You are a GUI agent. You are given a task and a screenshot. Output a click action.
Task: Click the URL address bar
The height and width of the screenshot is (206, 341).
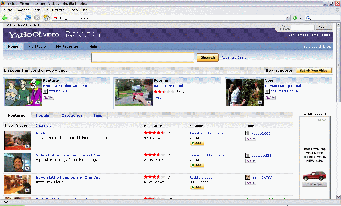(x=169, y=18)
